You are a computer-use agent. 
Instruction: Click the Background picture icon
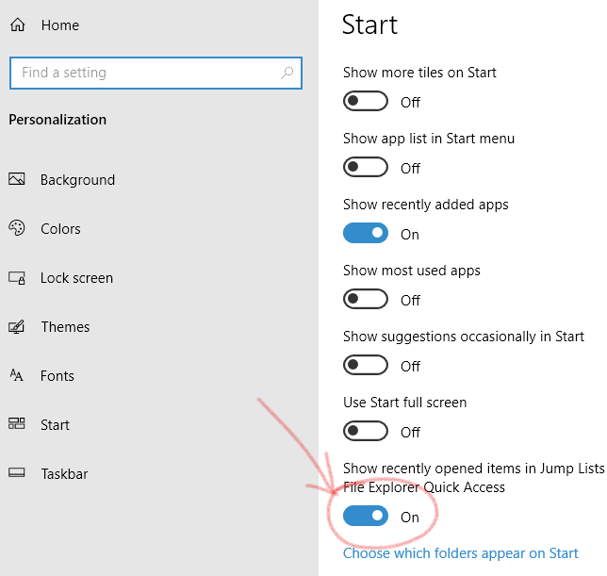(x=17, y=179)
